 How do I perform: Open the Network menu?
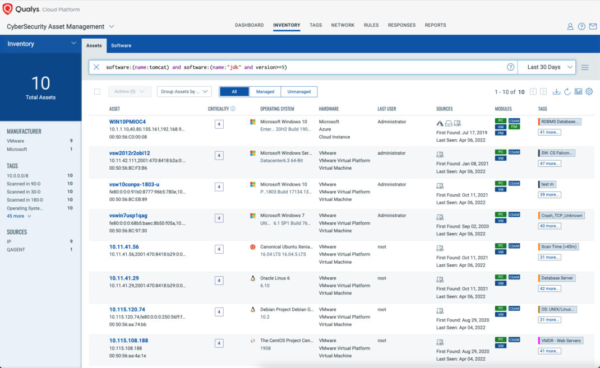[x=343, y=25]
